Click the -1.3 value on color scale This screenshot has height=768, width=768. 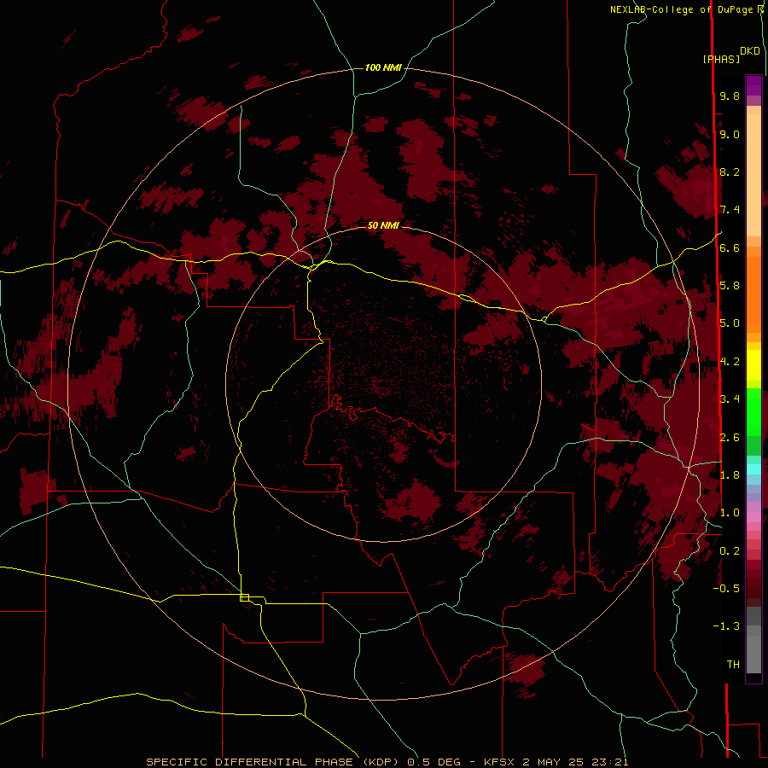pos(726,626)
